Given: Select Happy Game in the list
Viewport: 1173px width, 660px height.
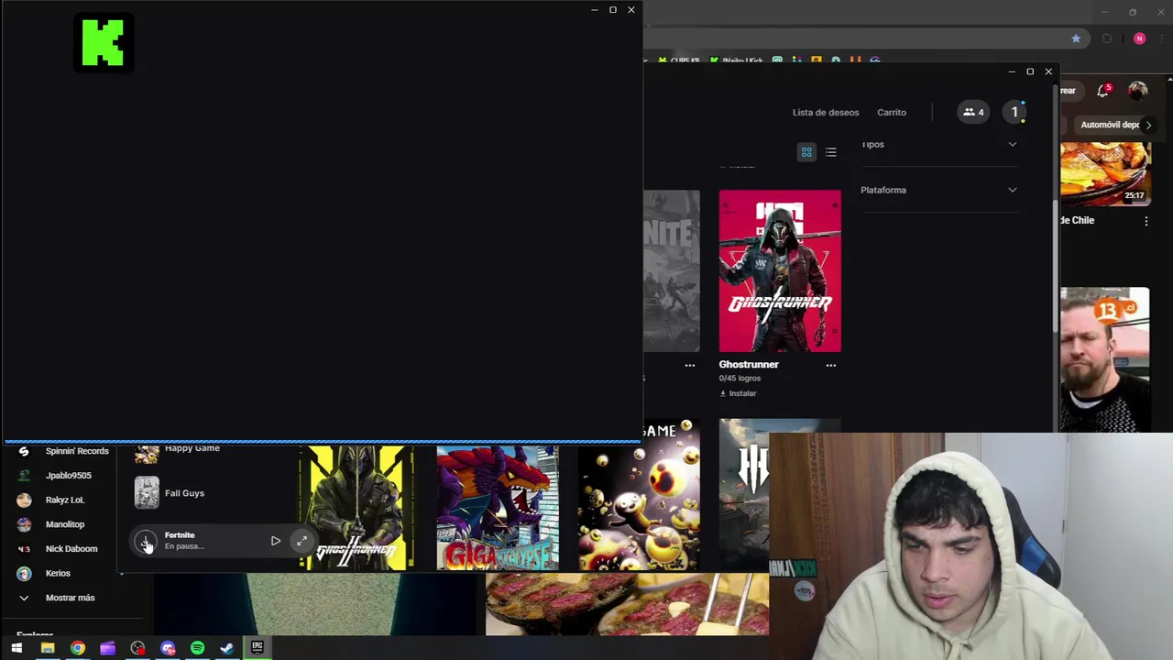Looking at the screenshot, I should click(178, 451).
